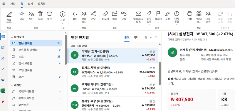
Task: Open the Calendar app in sidebar
Action: click(x=3, y=47)
